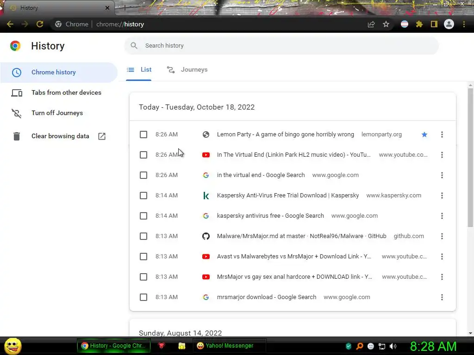The width and height of the screenshot is (474, 355).
Task: Check 'kaspersky antivirus free' Google Search box
Action: pos(143,216)
